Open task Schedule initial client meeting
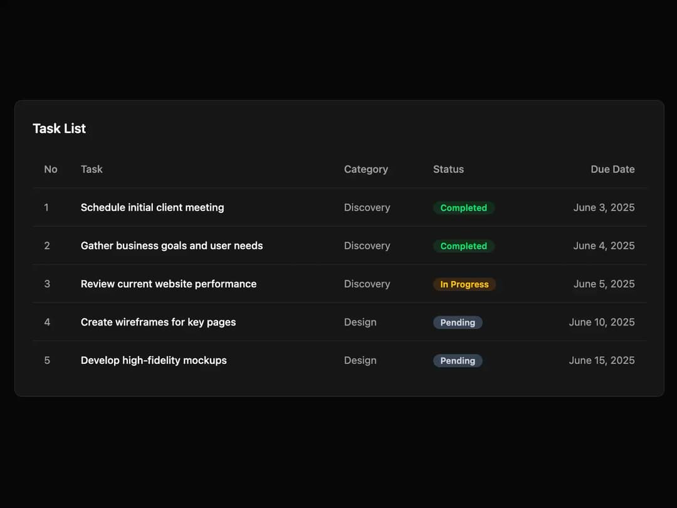Viewport: 677px width, 508px height. tap(152, 208)
